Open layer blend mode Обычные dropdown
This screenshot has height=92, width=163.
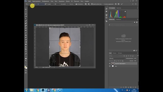pos(117,59)
